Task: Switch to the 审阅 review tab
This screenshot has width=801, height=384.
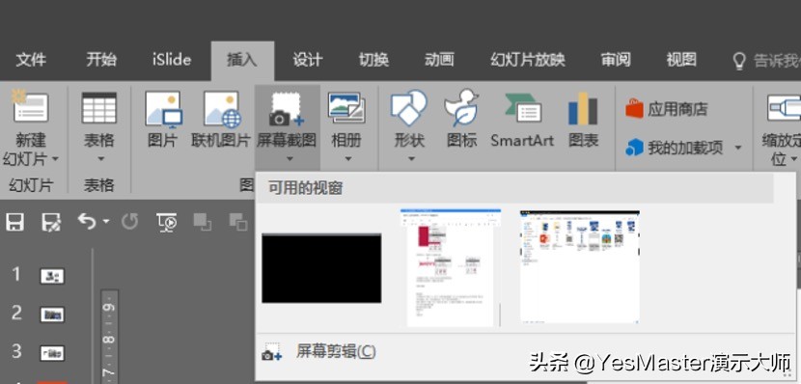Action: [616, 60]
